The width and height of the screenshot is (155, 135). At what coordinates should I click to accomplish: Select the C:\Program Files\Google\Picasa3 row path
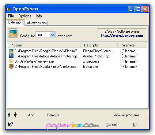47,51
